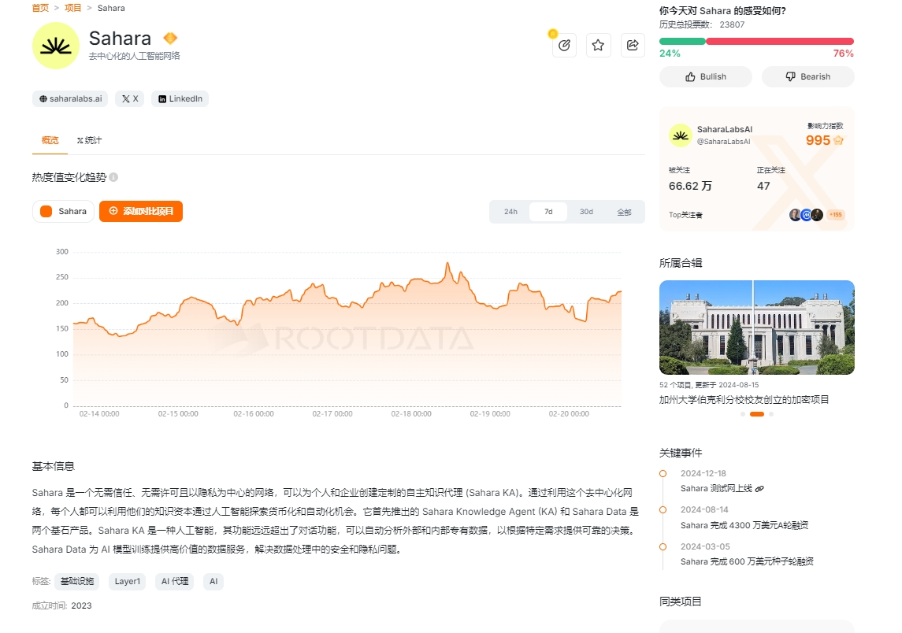This screenshot has width=902, height=633.
Task: Select the 24h time range
Action: click(x=510, y=212)
